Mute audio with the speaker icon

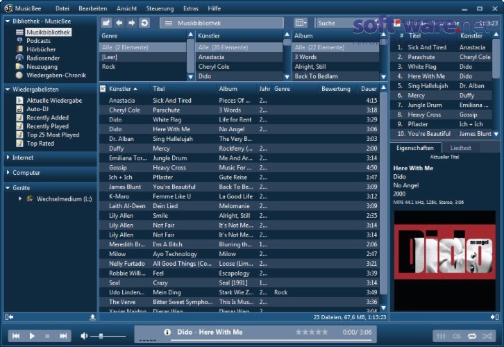tap(84, 336)
